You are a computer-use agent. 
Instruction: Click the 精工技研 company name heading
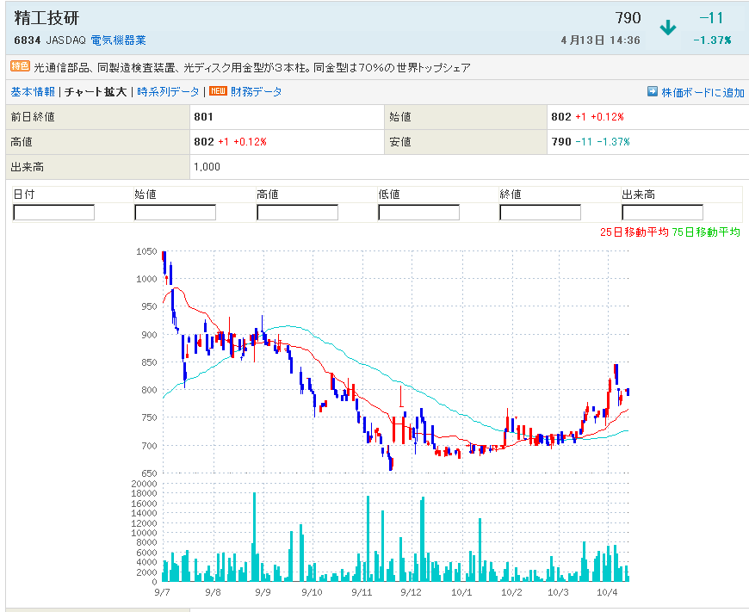pos(47,19)
